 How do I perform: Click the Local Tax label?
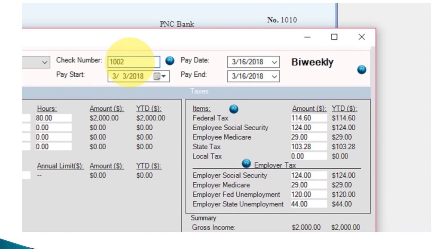(207, 156)
